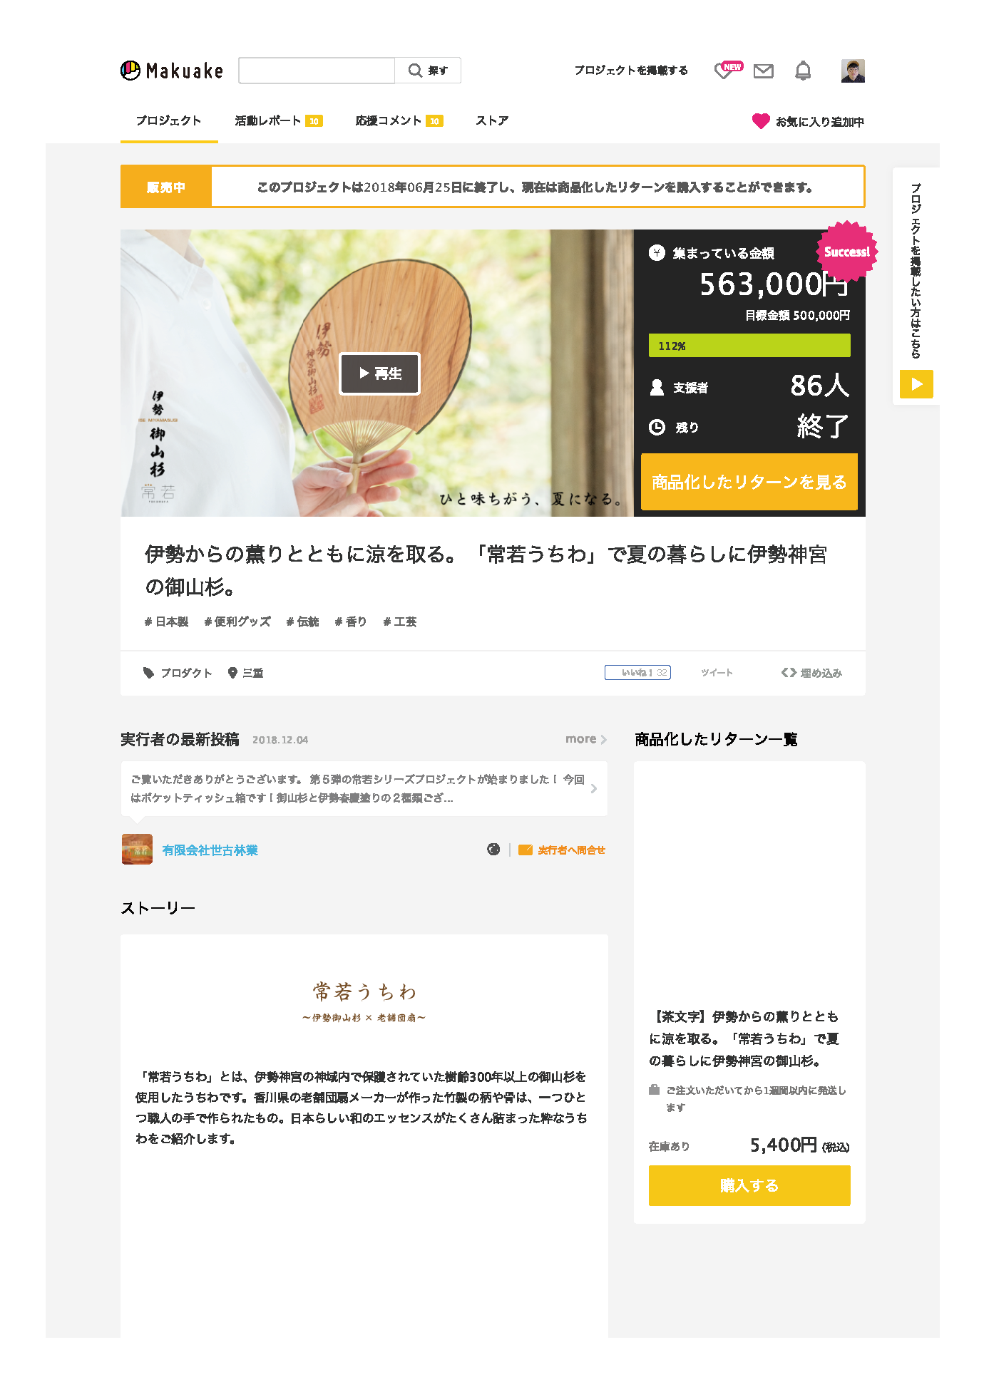Toggle the お気に入り追加中 favorite heart
The image size is (984, 1382).
[x=761, y=121]
